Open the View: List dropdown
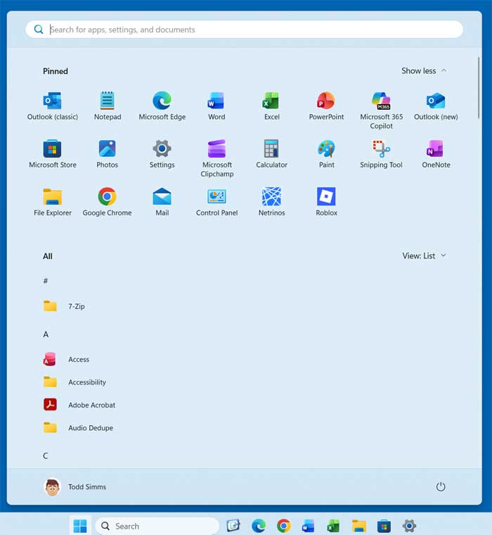 pyautogui.click(x=424, y=256)
